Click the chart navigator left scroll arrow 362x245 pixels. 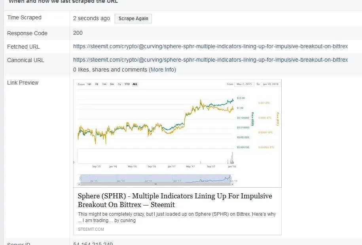pyautogui.click(x=79, y=184)
